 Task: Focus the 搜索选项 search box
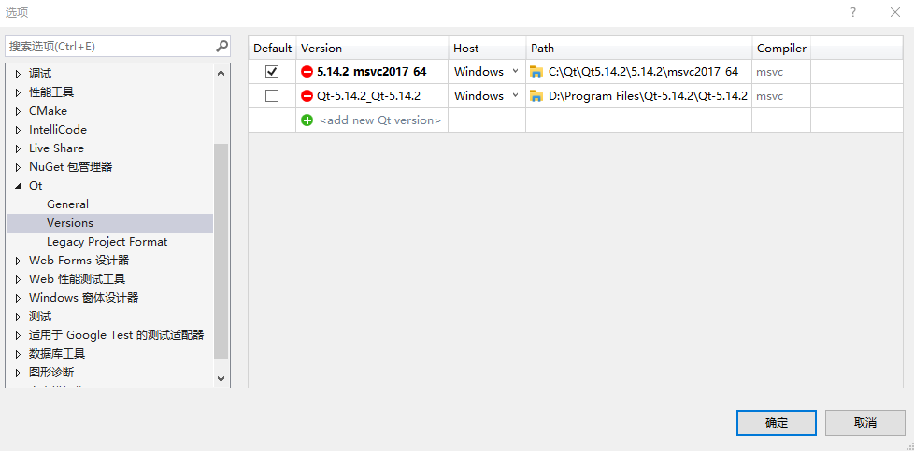click(x=107, y=46)
